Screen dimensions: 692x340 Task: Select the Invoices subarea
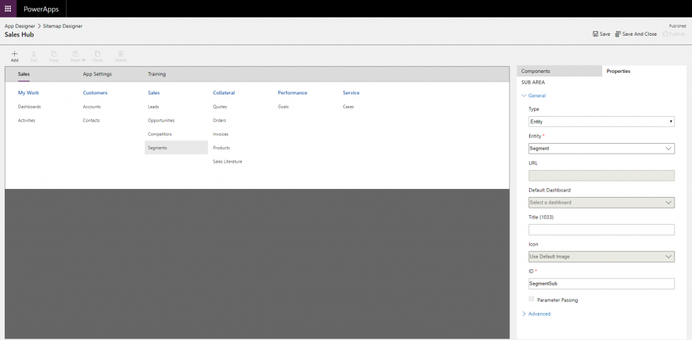coord(221,134)
